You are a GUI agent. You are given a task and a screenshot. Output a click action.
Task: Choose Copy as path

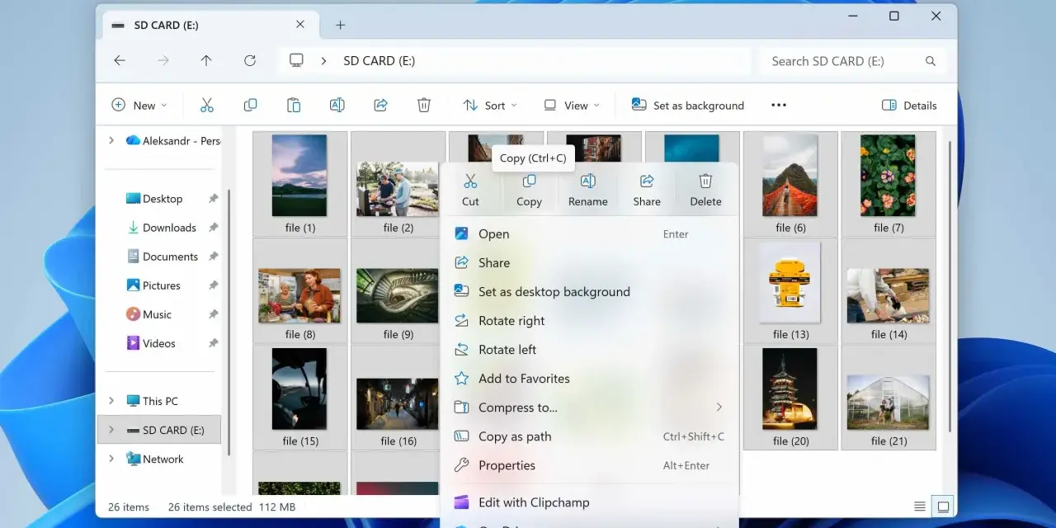[590, 436]
